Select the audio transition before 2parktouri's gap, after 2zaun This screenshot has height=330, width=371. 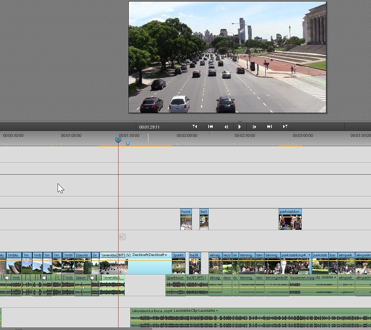point(92,277)
